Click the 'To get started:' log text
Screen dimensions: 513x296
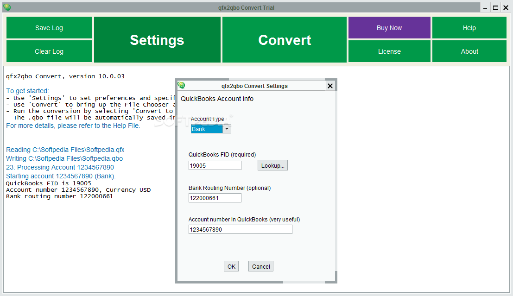point(27,91)
